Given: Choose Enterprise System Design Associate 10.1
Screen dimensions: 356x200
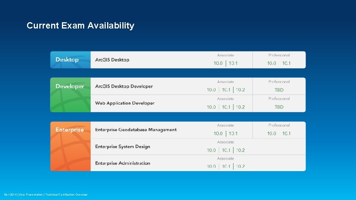Looking at the screenshot, I should 226,150.
